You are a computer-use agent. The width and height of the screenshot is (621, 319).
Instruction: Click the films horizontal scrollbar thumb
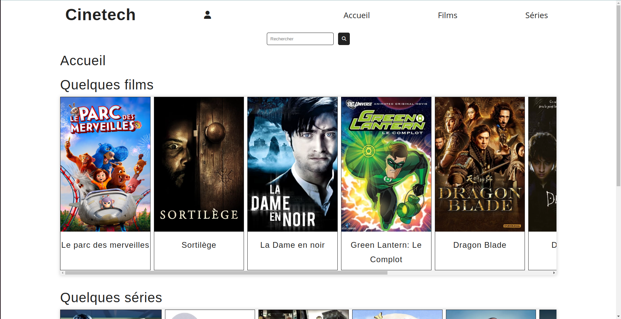[226, 273]
